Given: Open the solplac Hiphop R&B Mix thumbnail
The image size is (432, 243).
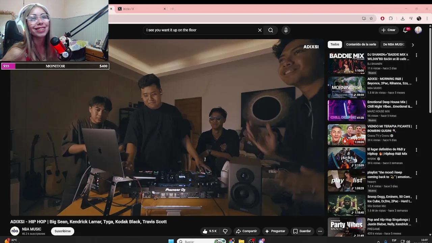Looking at the screenshot, I should [x=347, y=158].
